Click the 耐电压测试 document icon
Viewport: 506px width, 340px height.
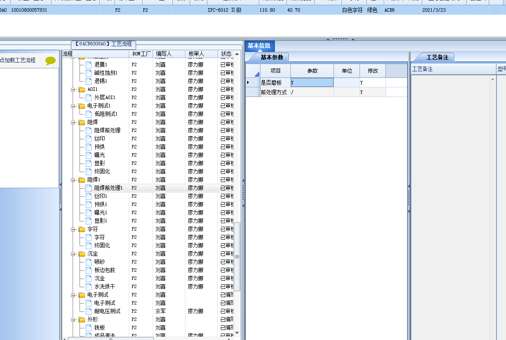coord(89,311)
